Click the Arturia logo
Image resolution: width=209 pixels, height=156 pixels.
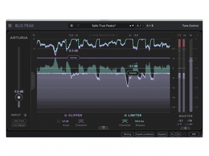(x=19, y=38)
